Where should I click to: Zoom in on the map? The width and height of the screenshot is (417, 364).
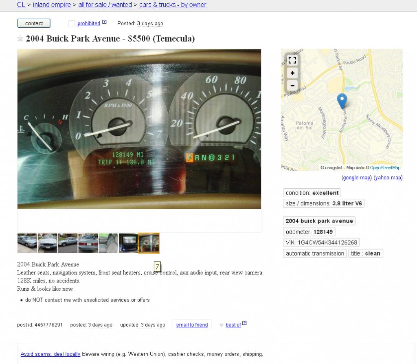pos(292,73)
